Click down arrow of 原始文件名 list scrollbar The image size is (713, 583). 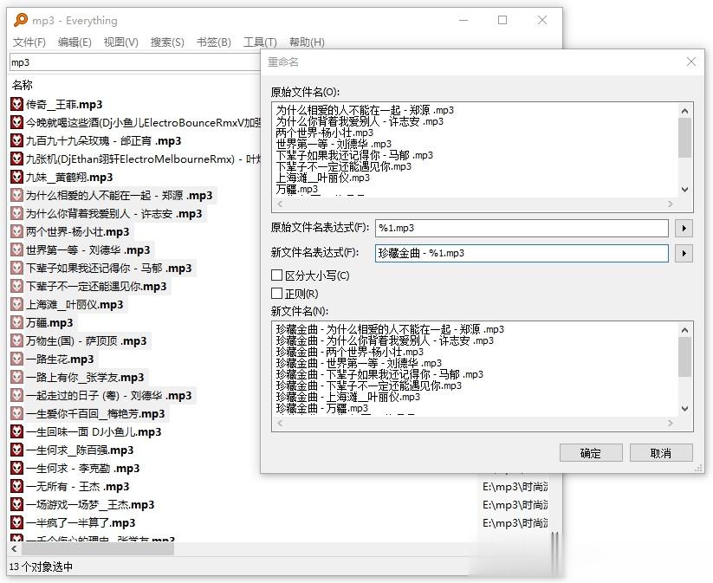coord(684,190)
